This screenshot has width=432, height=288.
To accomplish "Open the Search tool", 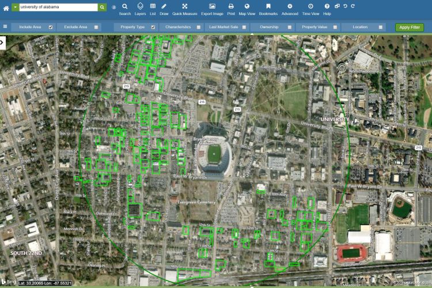I will tap(125, 9).
